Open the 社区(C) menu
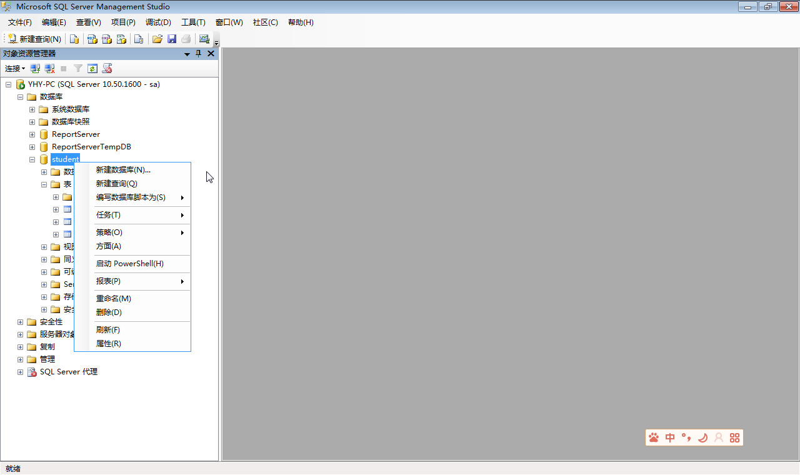This screenshot has height=475, width=800. [x=265, y=22]
